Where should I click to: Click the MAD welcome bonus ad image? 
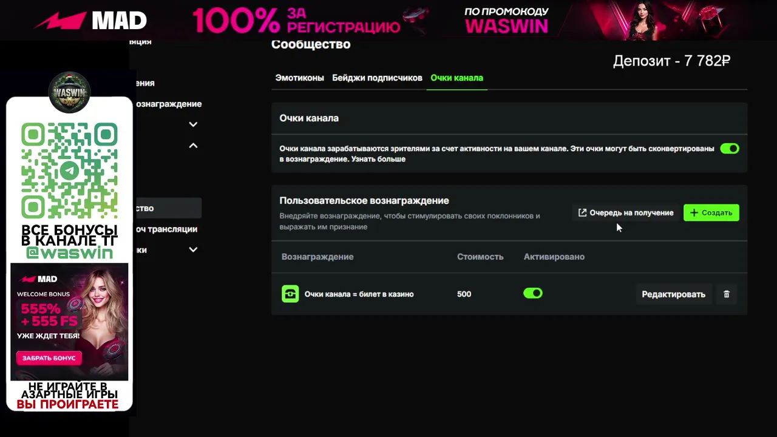[69, 322]
